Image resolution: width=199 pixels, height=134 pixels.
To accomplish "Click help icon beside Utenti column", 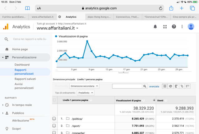I will coord(166,100).
